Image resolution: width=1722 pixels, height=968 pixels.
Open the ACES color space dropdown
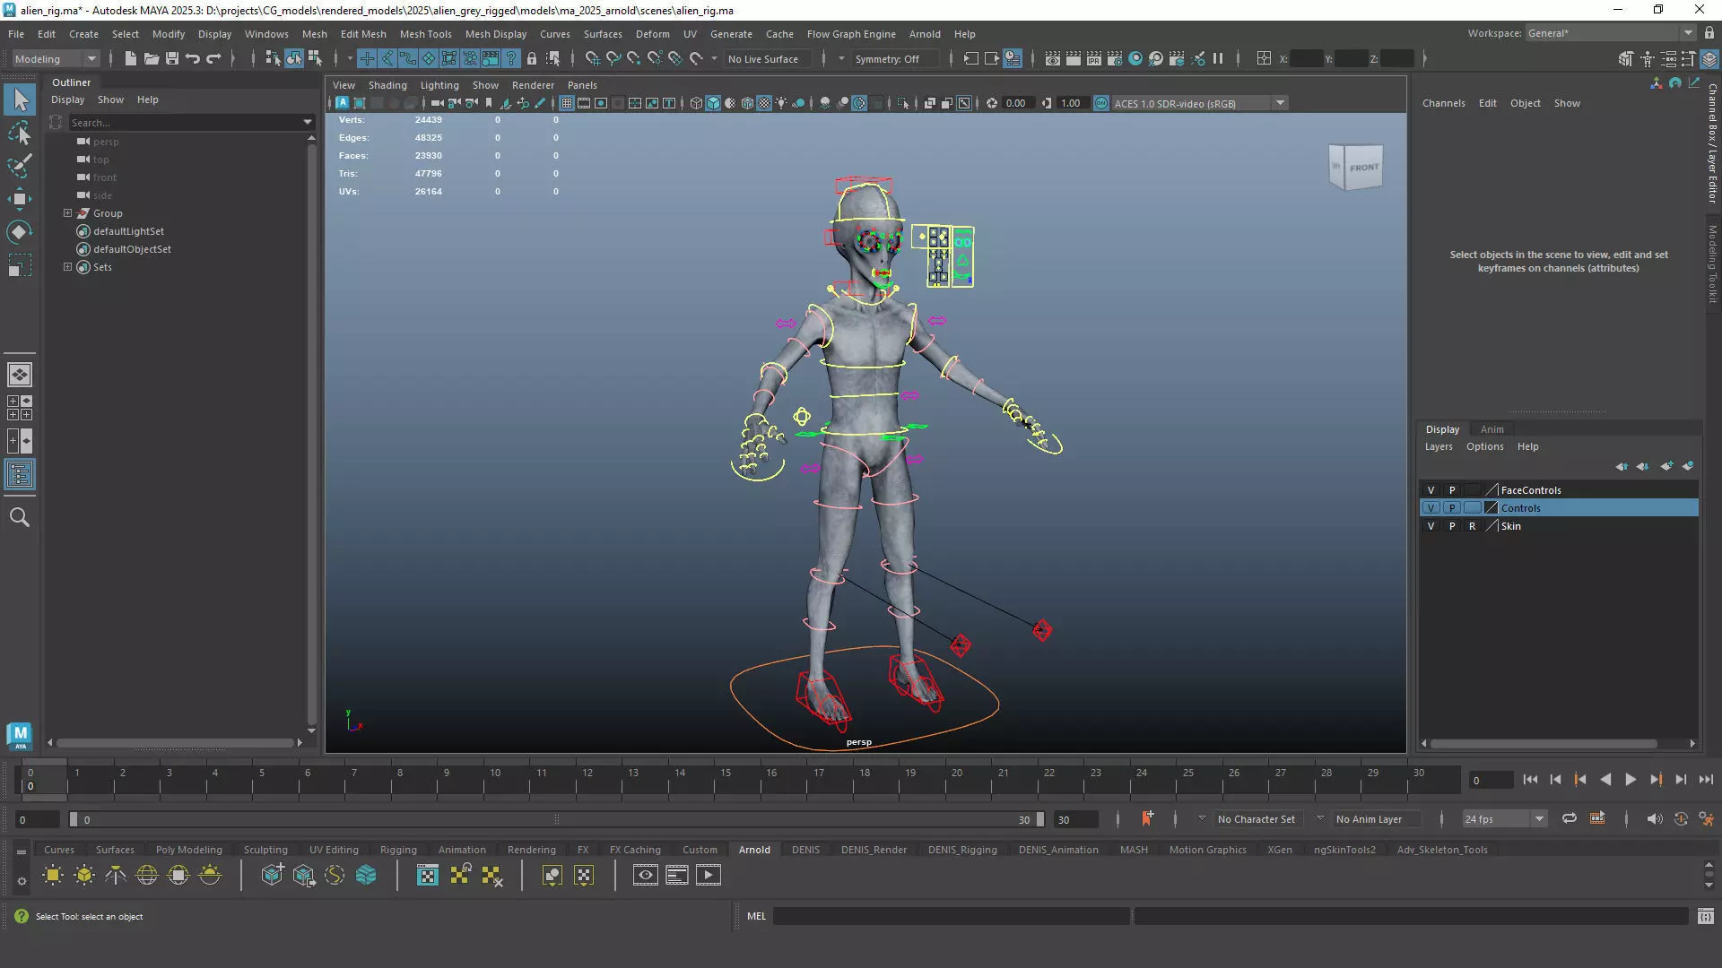pyautogui.click(x=1200, y=103)
